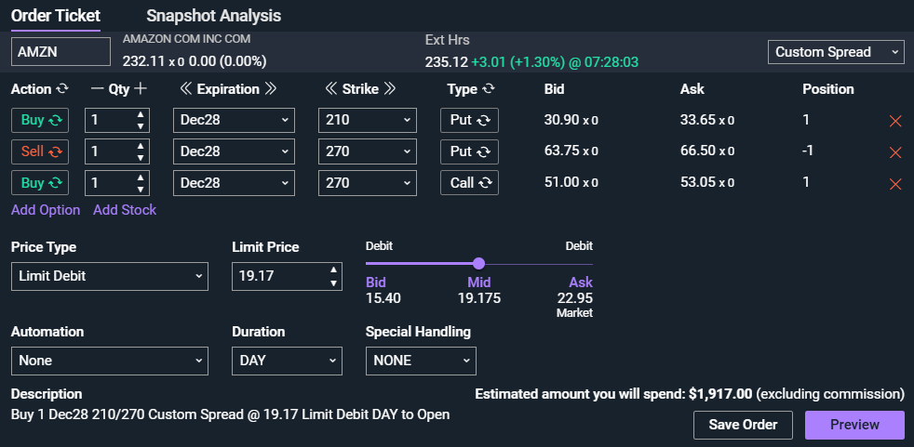Image resolution: width=914 pixels, height=447 pixels.
Task: Remove the 210 Put leg with red X
Action: (x=895, y=121)
